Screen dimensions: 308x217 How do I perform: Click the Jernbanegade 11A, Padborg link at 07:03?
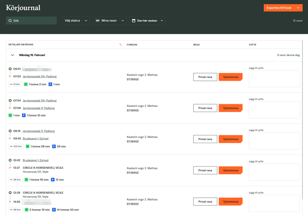[40, 77]
